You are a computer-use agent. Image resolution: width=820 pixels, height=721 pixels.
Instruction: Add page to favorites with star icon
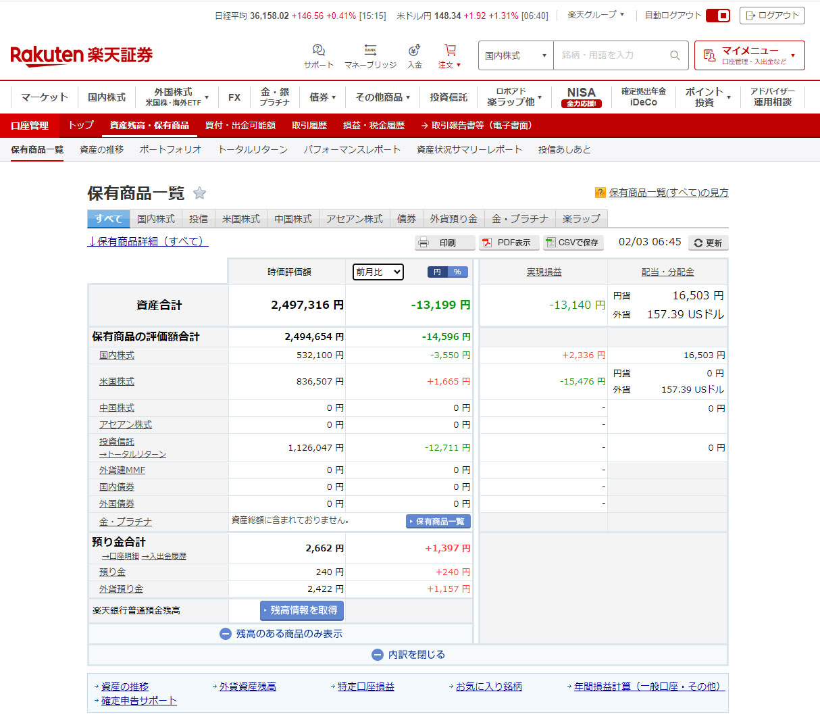coord(199,193)
